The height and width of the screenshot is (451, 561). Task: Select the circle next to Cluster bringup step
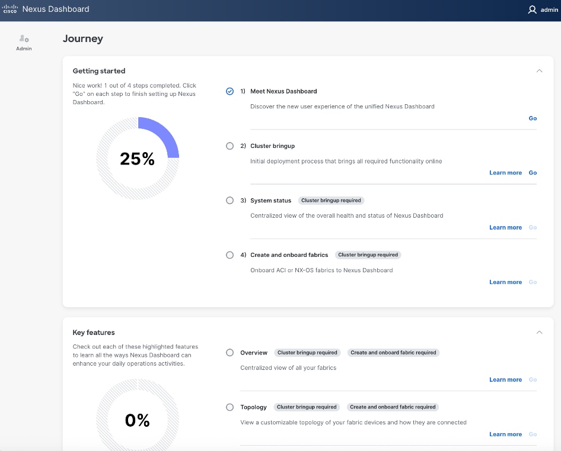pos(230,146)
